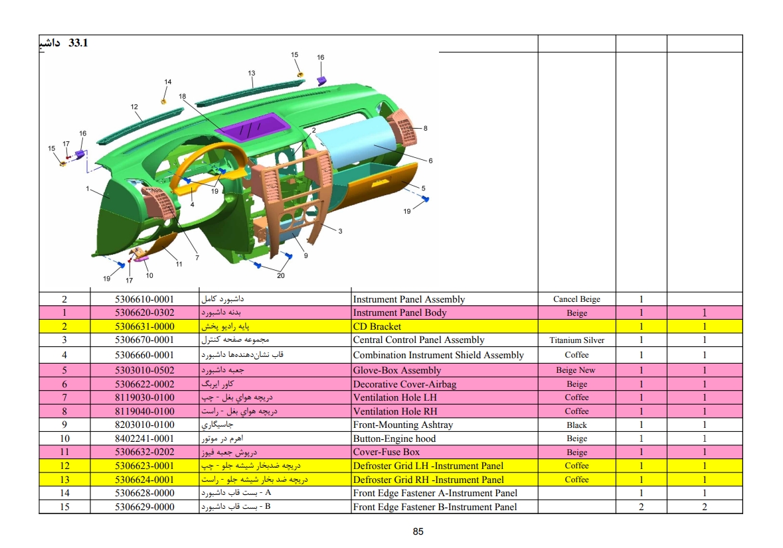Screen dimensions: 783x548
Task: Click callout label 10 in diagram
Action: [x=149, y=275]
